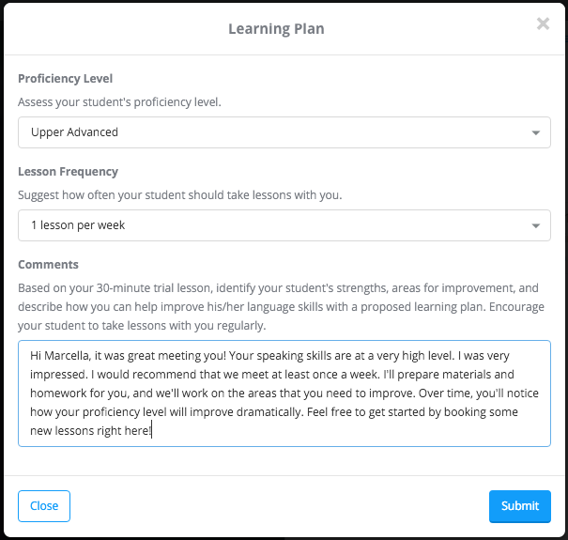The height and width of the screenshot is (540, 568).
Task: Open the Upper Advanced proficiency select box
Action: 284,132
